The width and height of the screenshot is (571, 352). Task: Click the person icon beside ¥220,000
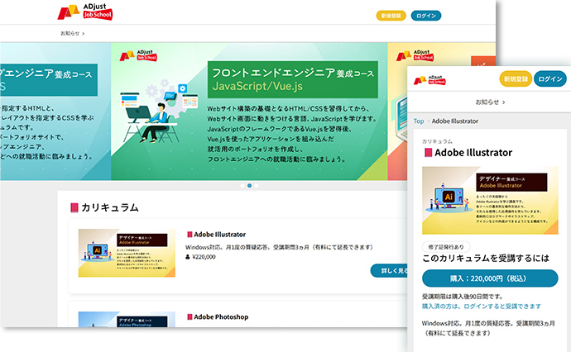point(188,257)
